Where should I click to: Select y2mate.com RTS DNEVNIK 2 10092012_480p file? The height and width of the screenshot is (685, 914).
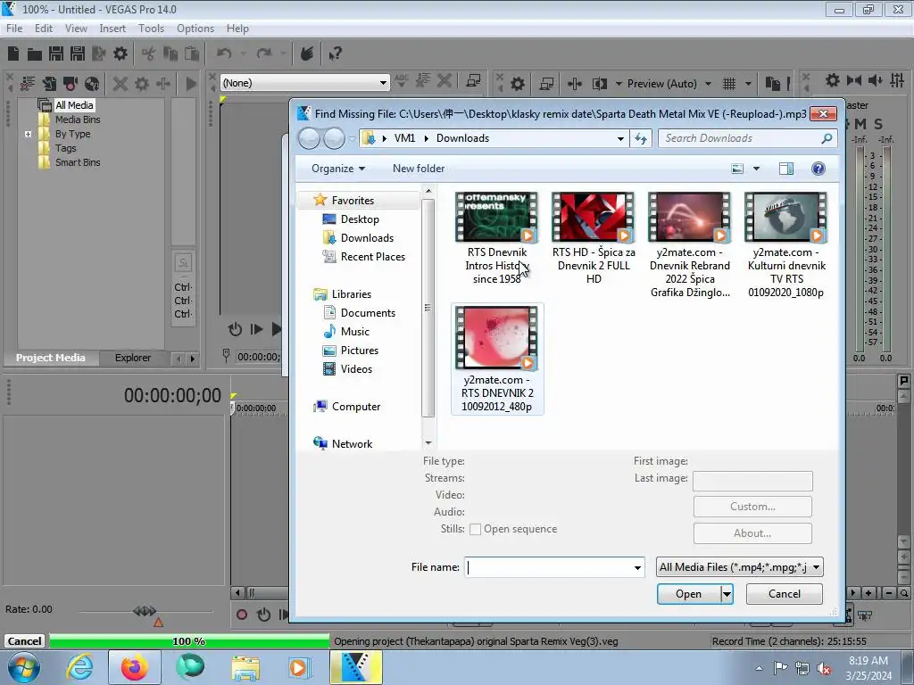(496, 359)
